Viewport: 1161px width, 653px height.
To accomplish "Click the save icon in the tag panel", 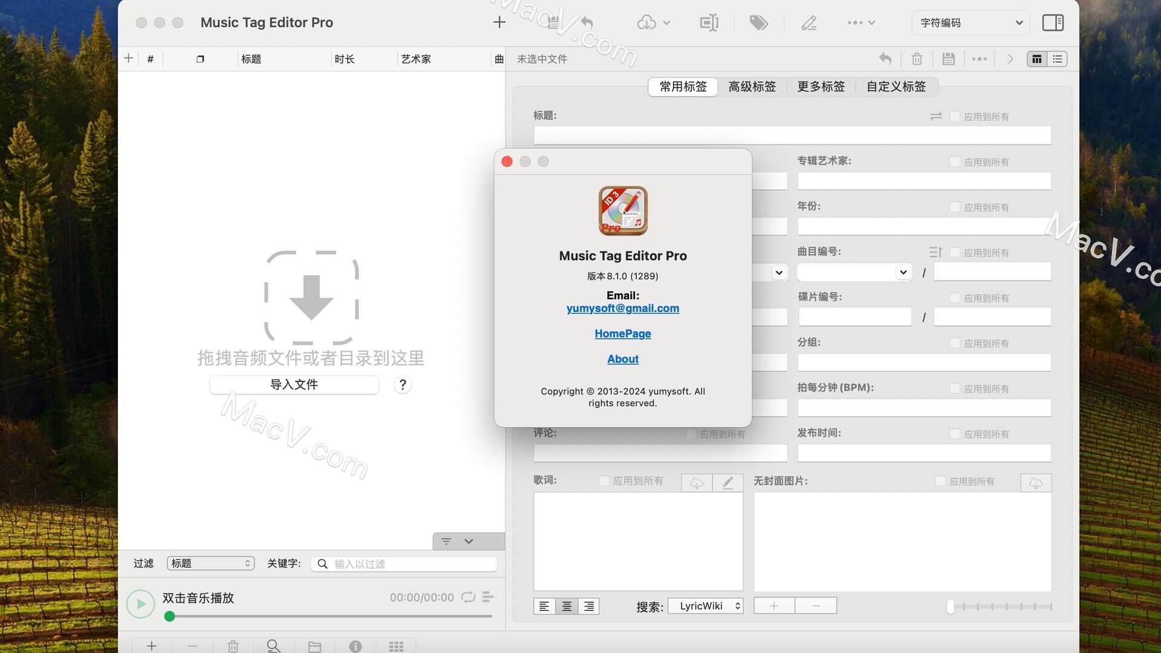I will (948, 59).
